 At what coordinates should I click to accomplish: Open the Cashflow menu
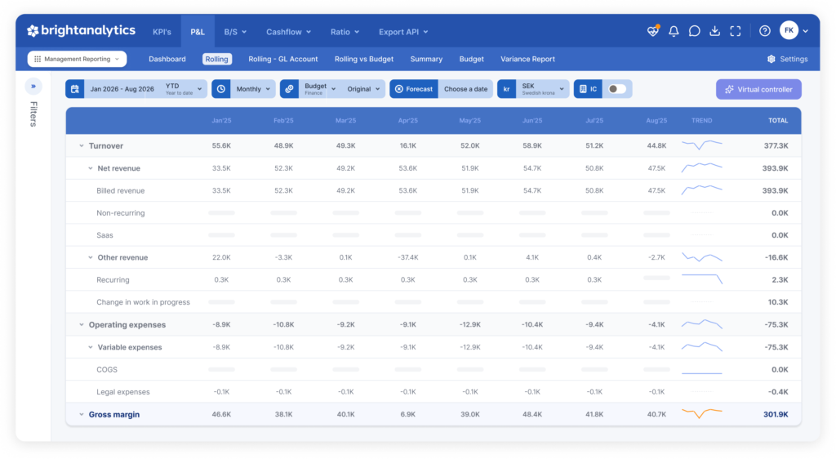[288, 32]
